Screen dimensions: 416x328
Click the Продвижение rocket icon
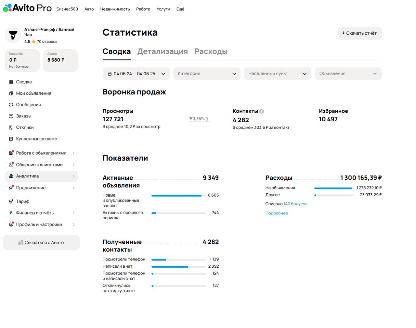pos(11,188)
